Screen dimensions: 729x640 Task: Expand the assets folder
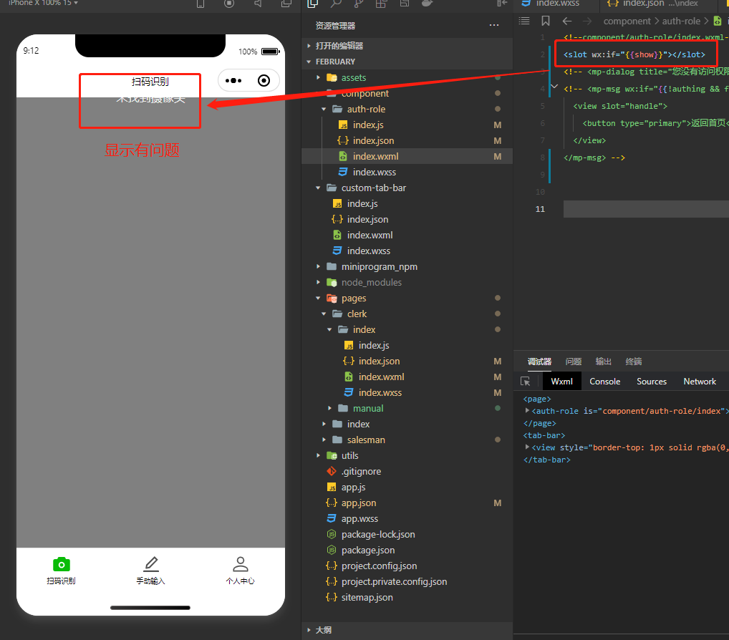point(319,77)
